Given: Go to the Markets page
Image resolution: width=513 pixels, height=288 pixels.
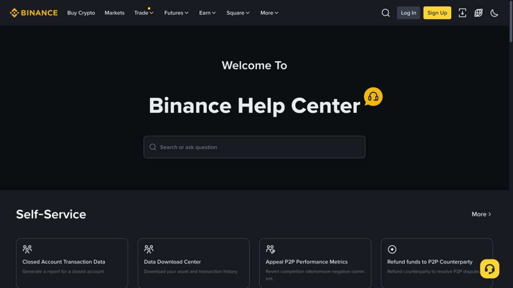Looking at the screenshot, I should [115, 13].
